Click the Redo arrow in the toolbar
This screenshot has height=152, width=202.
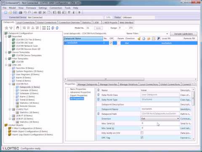point(29,12)
